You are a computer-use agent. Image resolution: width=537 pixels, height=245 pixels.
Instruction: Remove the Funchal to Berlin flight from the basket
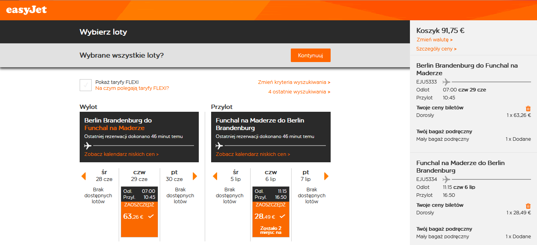tap(528, 206)
